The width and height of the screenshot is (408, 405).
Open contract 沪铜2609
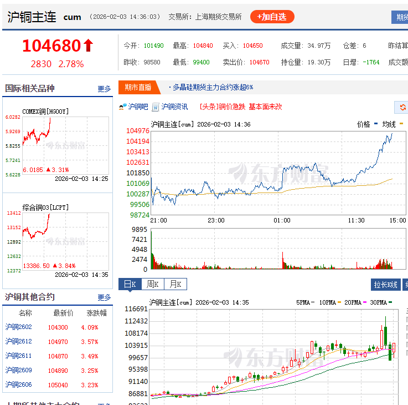pyautogui.click(x=18, y=370)
